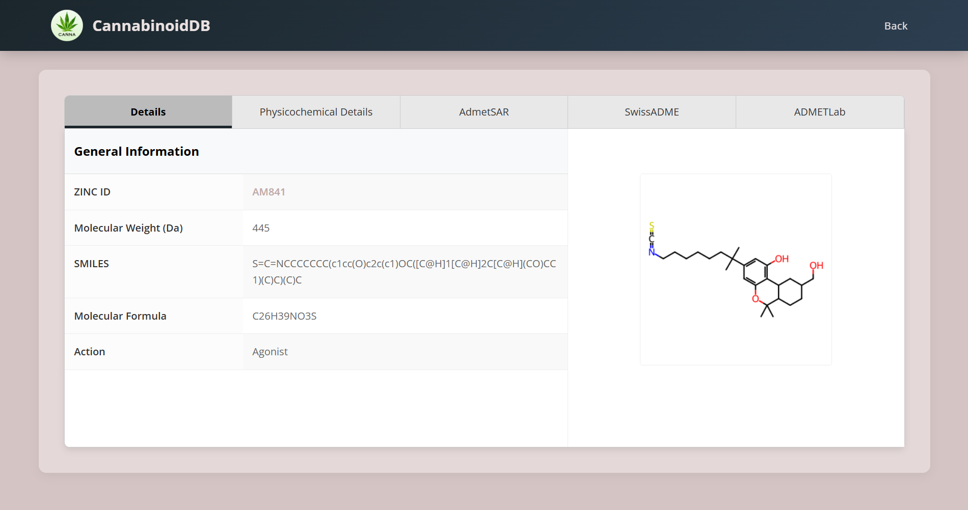Viewport: 968px width, 510px height.
Task: Switch to the SwissADME tab
Action: pos(652,112)
